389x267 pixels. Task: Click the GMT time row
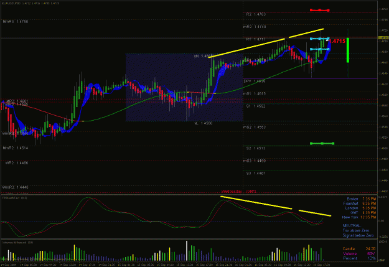363,213
